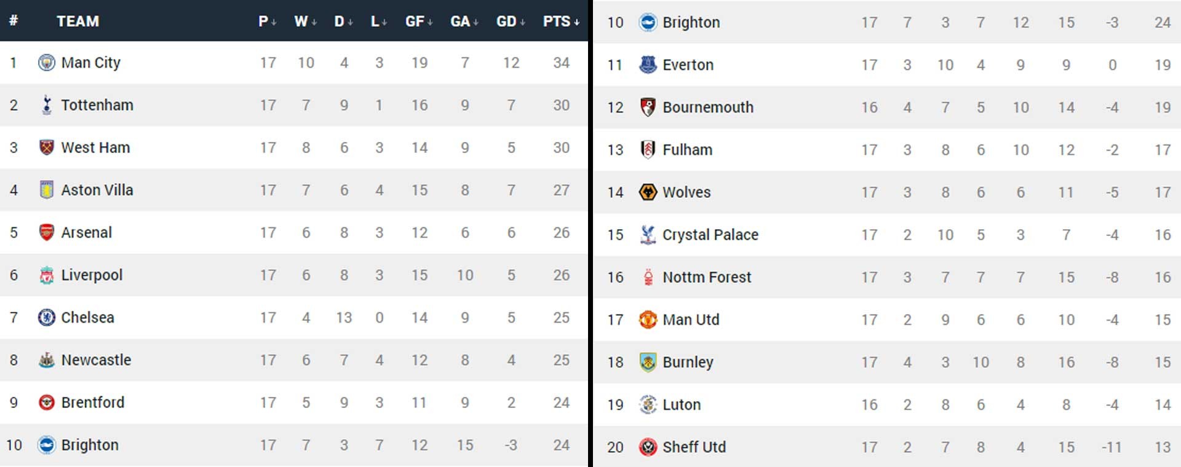1181x467 pixels.
Task: Click the Sheff Utd crest icon
Action: coord(648,447)
